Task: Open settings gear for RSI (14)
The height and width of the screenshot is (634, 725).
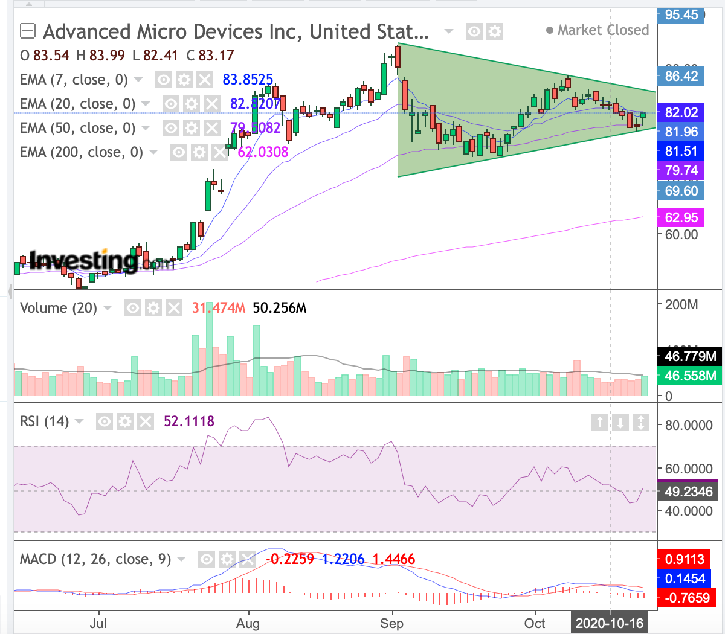Action: [125, 421]
